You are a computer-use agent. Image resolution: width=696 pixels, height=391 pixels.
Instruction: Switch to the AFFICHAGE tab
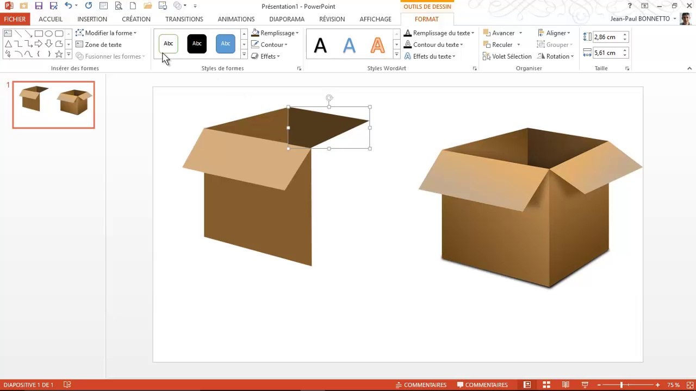(x=375, y=19)
